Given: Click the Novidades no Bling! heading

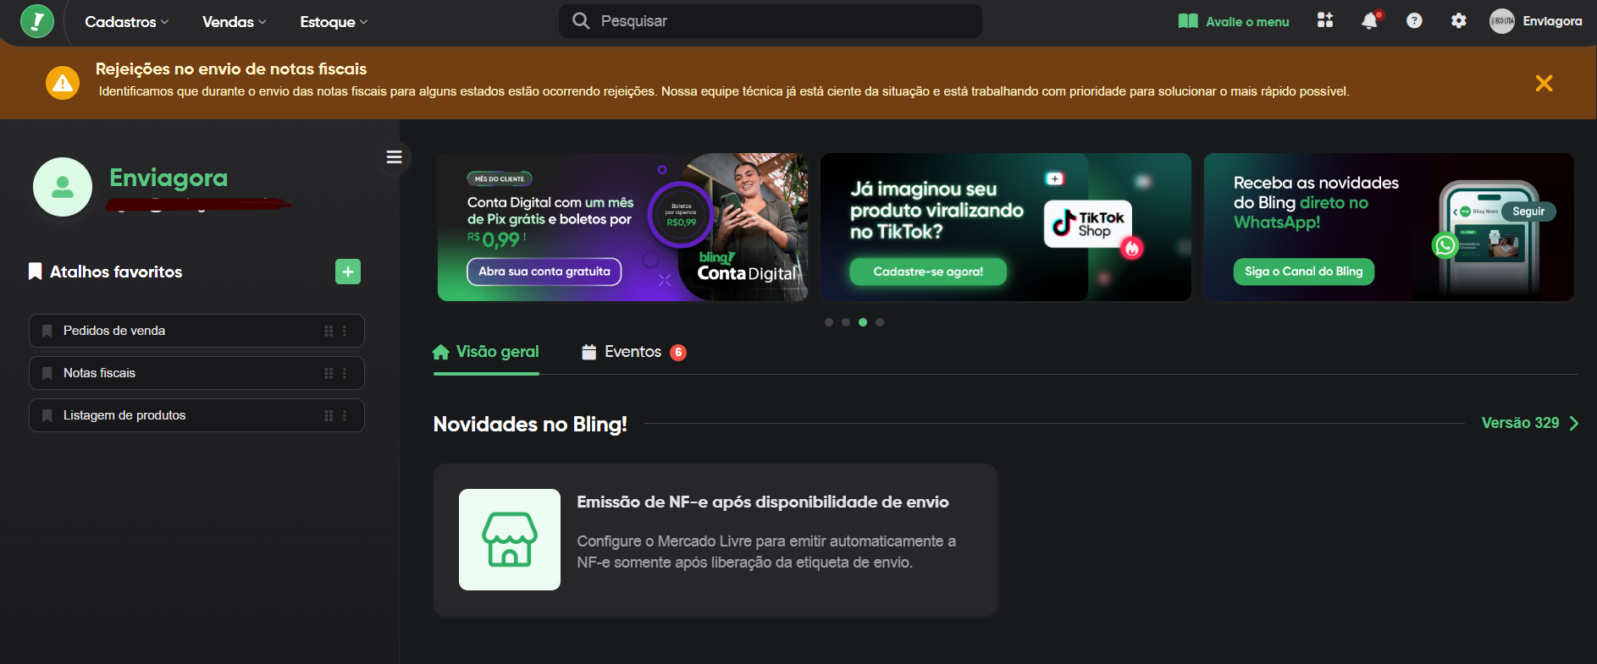Looking at the screenshot, I should click(x=530, y=424).
